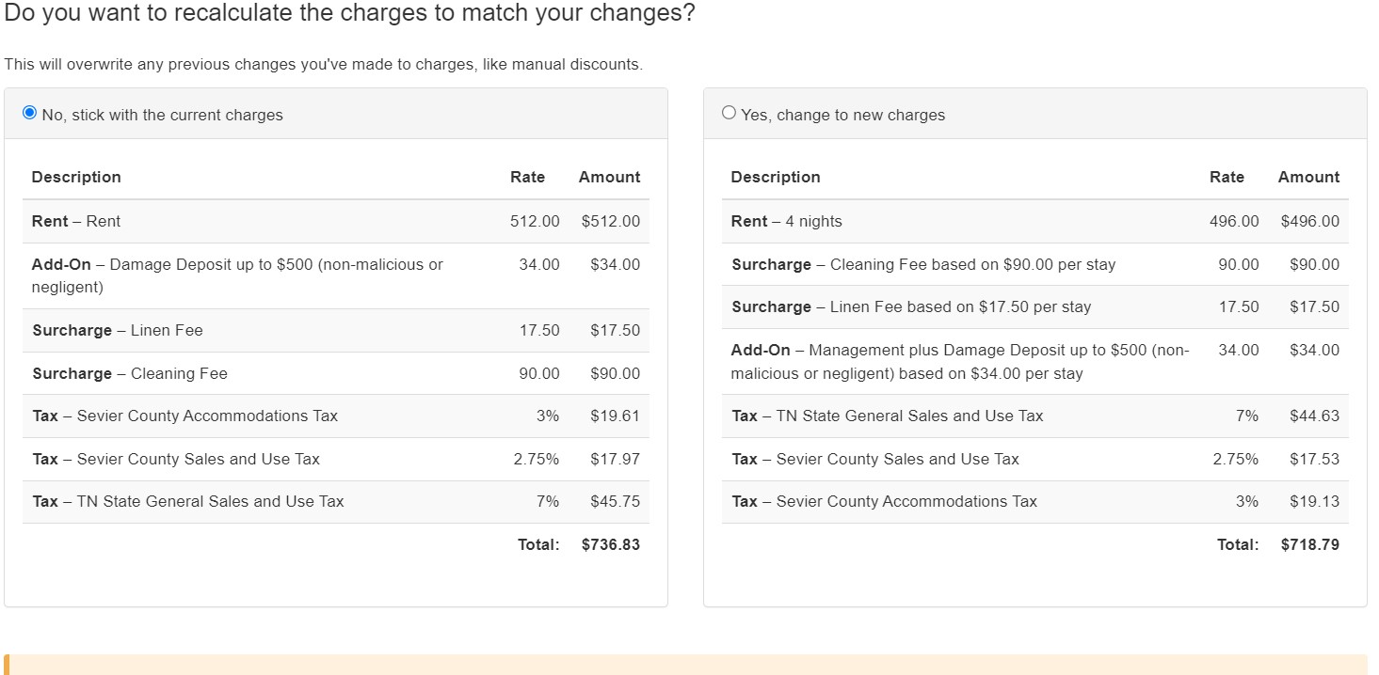Select the "No, stick with the current charges" radio button
The width and height of the screenshot is (1379, 675).
click(x=29, y=113)
